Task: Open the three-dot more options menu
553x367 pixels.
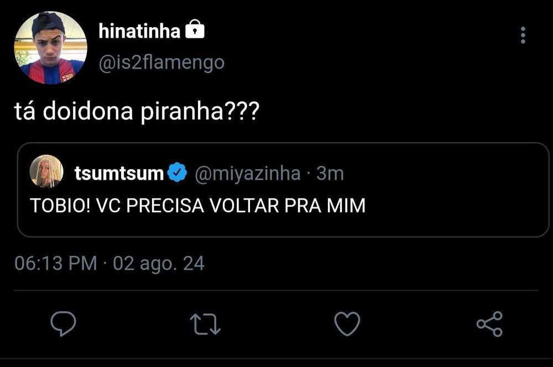Action: pyautogui.click(x=523, y=35)
